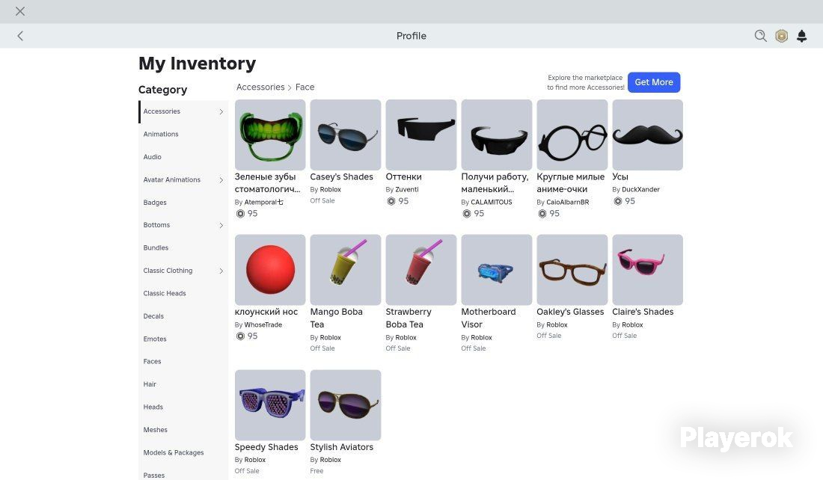Open notifications bell icon
This screenshot has height=480, width=823.
[x=801, y=36]
